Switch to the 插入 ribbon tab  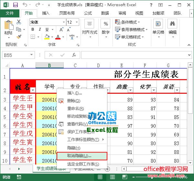[x=46, y=13]
